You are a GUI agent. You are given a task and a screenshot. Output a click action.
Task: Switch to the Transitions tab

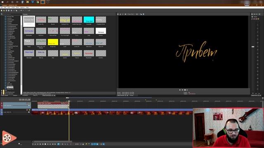point(25,95)
